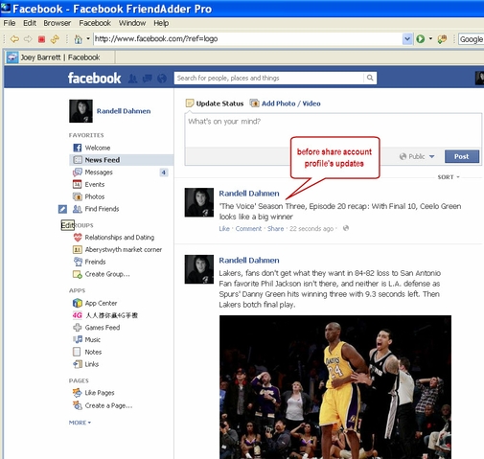Open the Freinds group
Viewport: 484px width, 459px height.
pyautogui.click(x=95, y=262)
